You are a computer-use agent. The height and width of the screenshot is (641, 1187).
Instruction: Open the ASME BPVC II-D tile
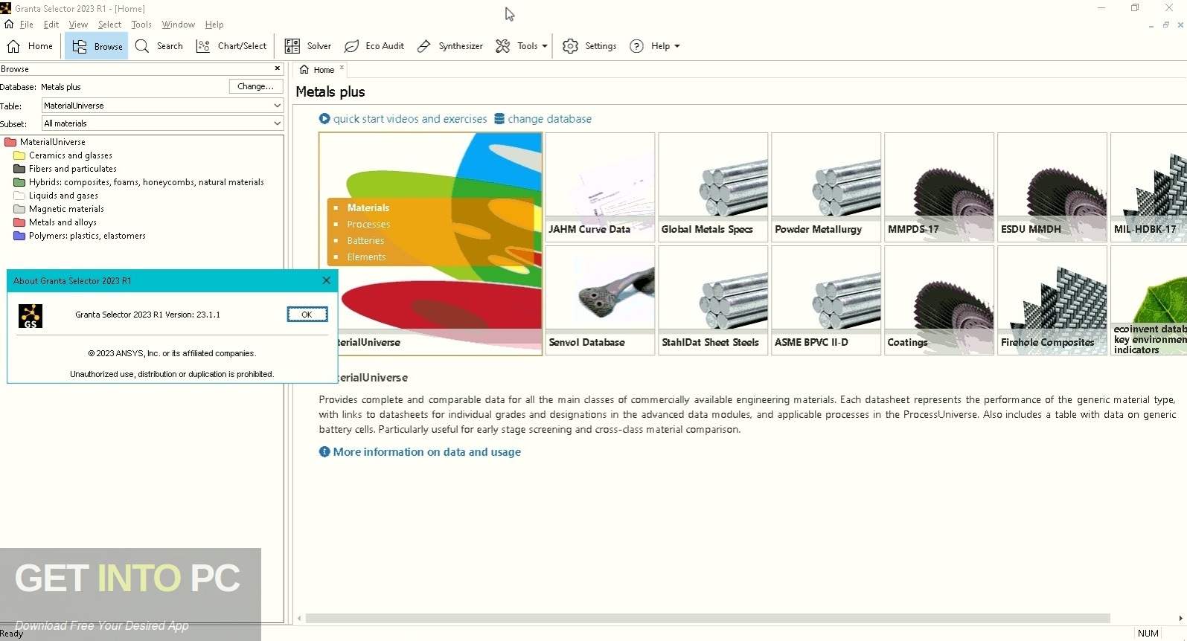(826, 300)
